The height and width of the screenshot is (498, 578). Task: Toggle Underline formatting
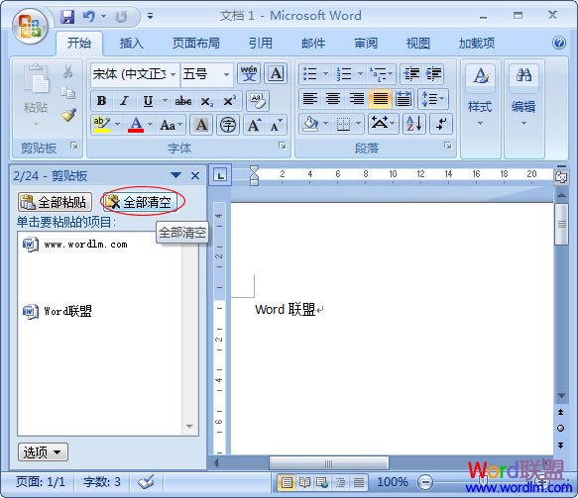click(x=148, y=101)
